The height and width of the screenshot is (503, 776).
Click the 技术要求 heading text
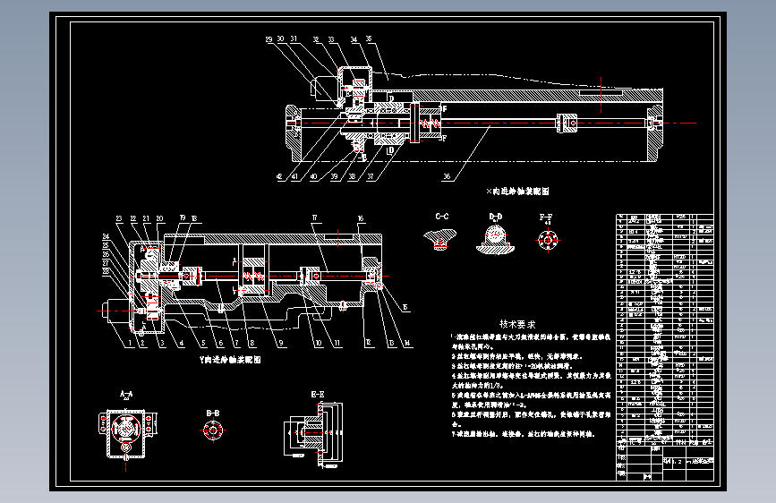coord(517,324)
